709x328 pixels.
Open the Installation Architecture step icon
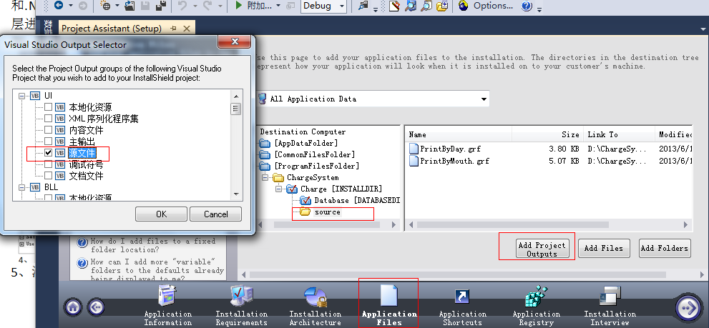point(316,297)
